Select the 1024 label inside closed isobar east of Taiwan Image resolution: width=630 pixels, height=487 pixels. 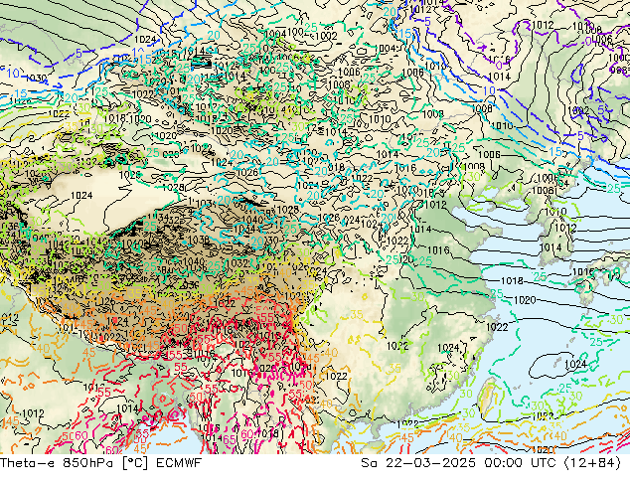(x=575, y=365)
